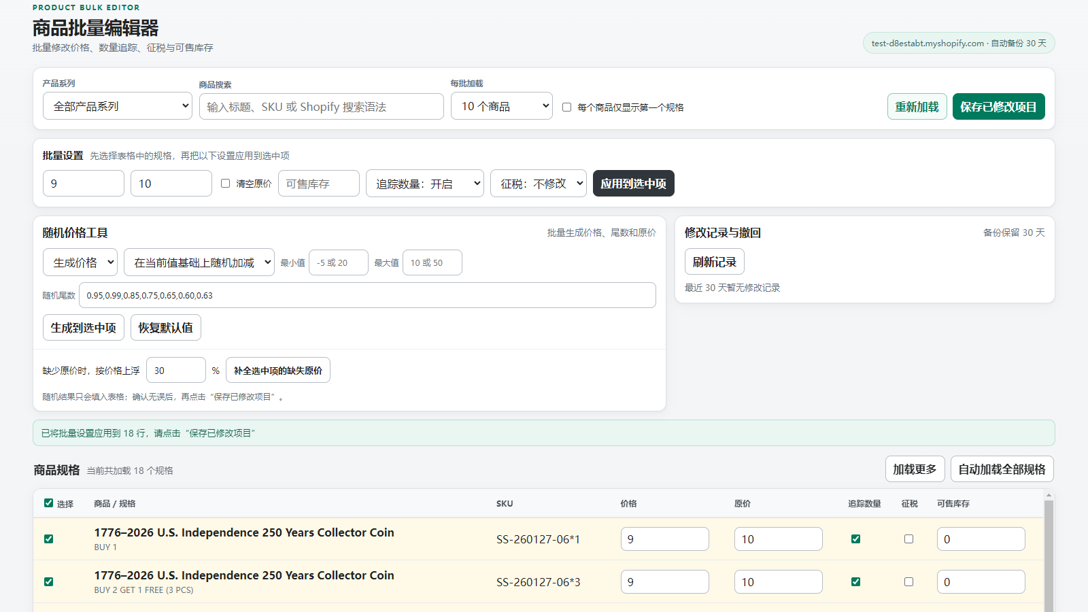Focus the 最大值 input field
The width and height of the screenshot is (1088, 612).
point(432,262)
